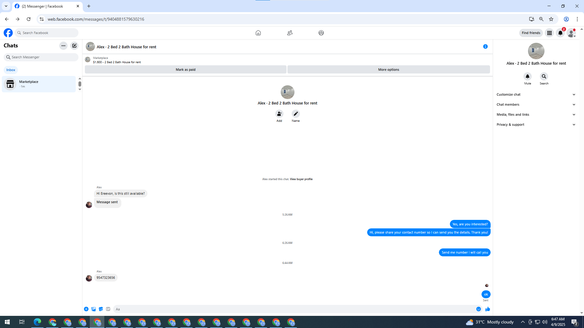
Task: Click Find friends
Action: point(531,33)
